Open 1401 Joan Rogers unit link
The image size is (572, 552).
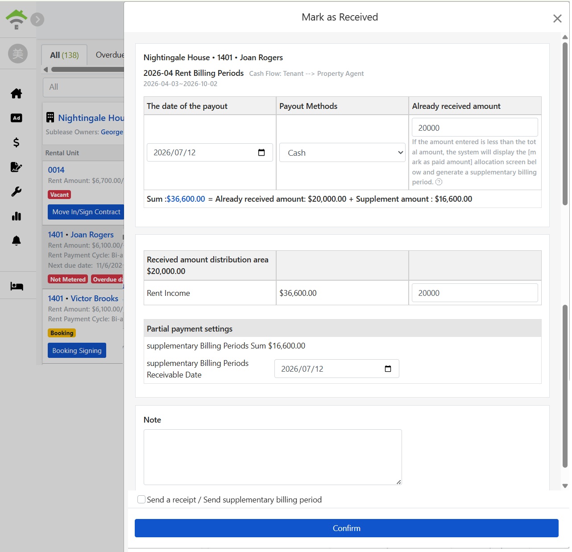point(81,235)
